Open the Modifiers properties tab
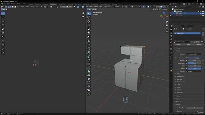The height and width of the screenshot is (115, 205). click(x=171, y=56)
